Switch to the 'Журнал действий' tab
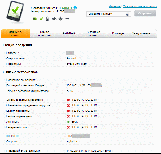 tap(44, 33)
